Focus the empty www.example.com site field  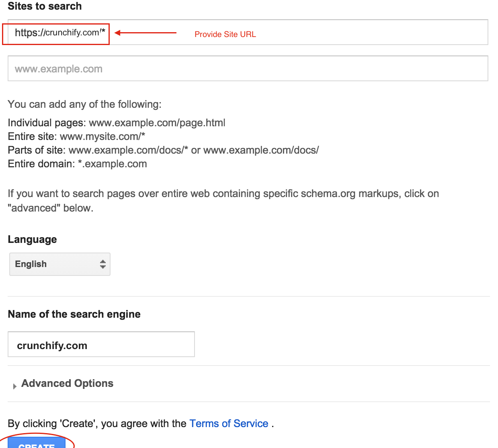click(248, 69)
